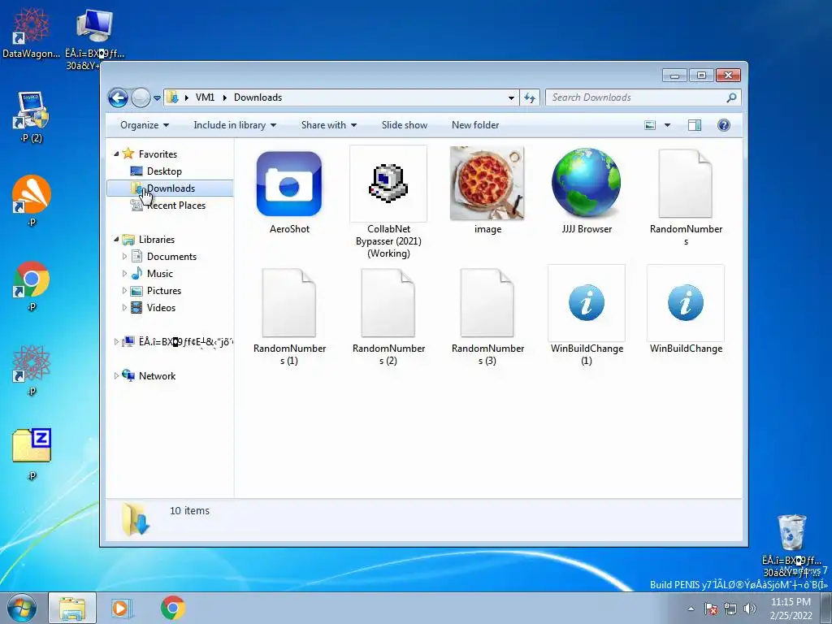Expand the Pictures library
The height and width of the screenshot is (624, 832).
tap(124, 291)
